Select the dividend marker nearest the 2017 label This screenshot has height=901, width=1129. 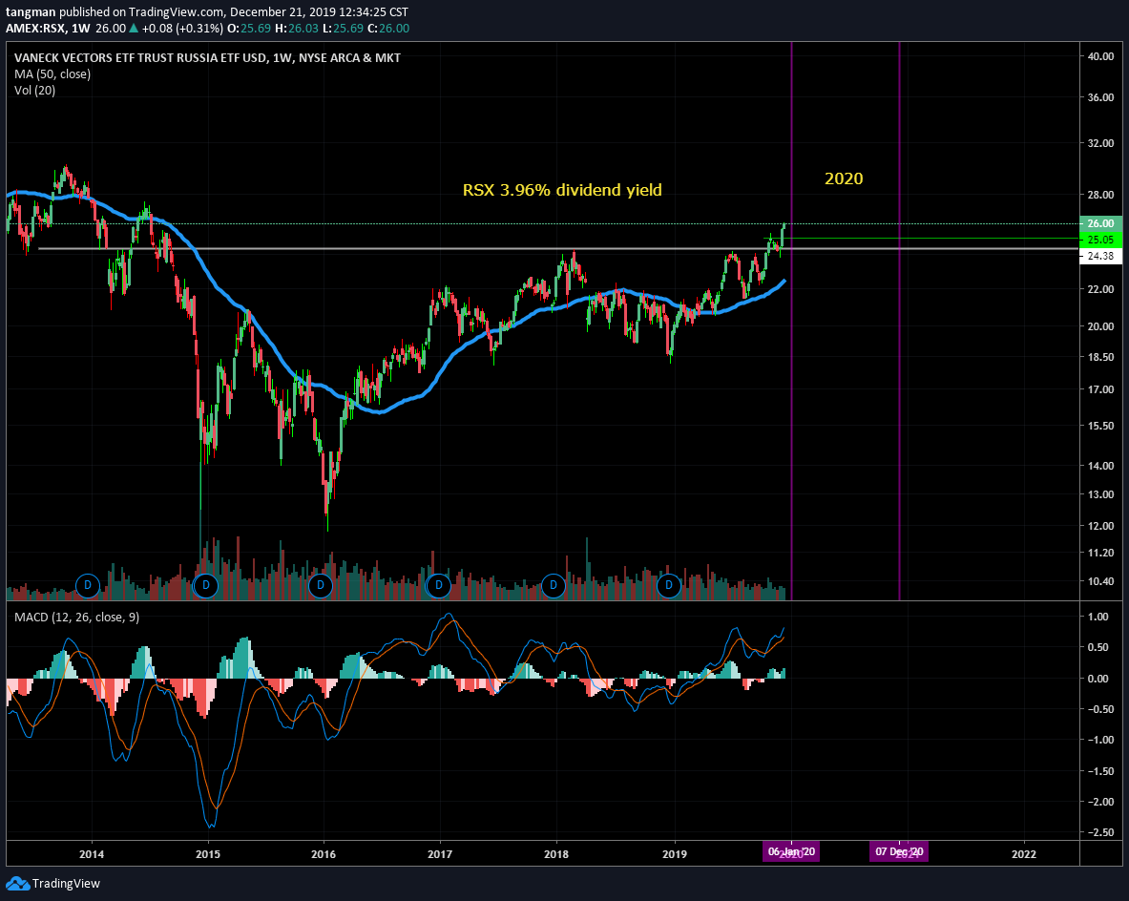[438, 585]
